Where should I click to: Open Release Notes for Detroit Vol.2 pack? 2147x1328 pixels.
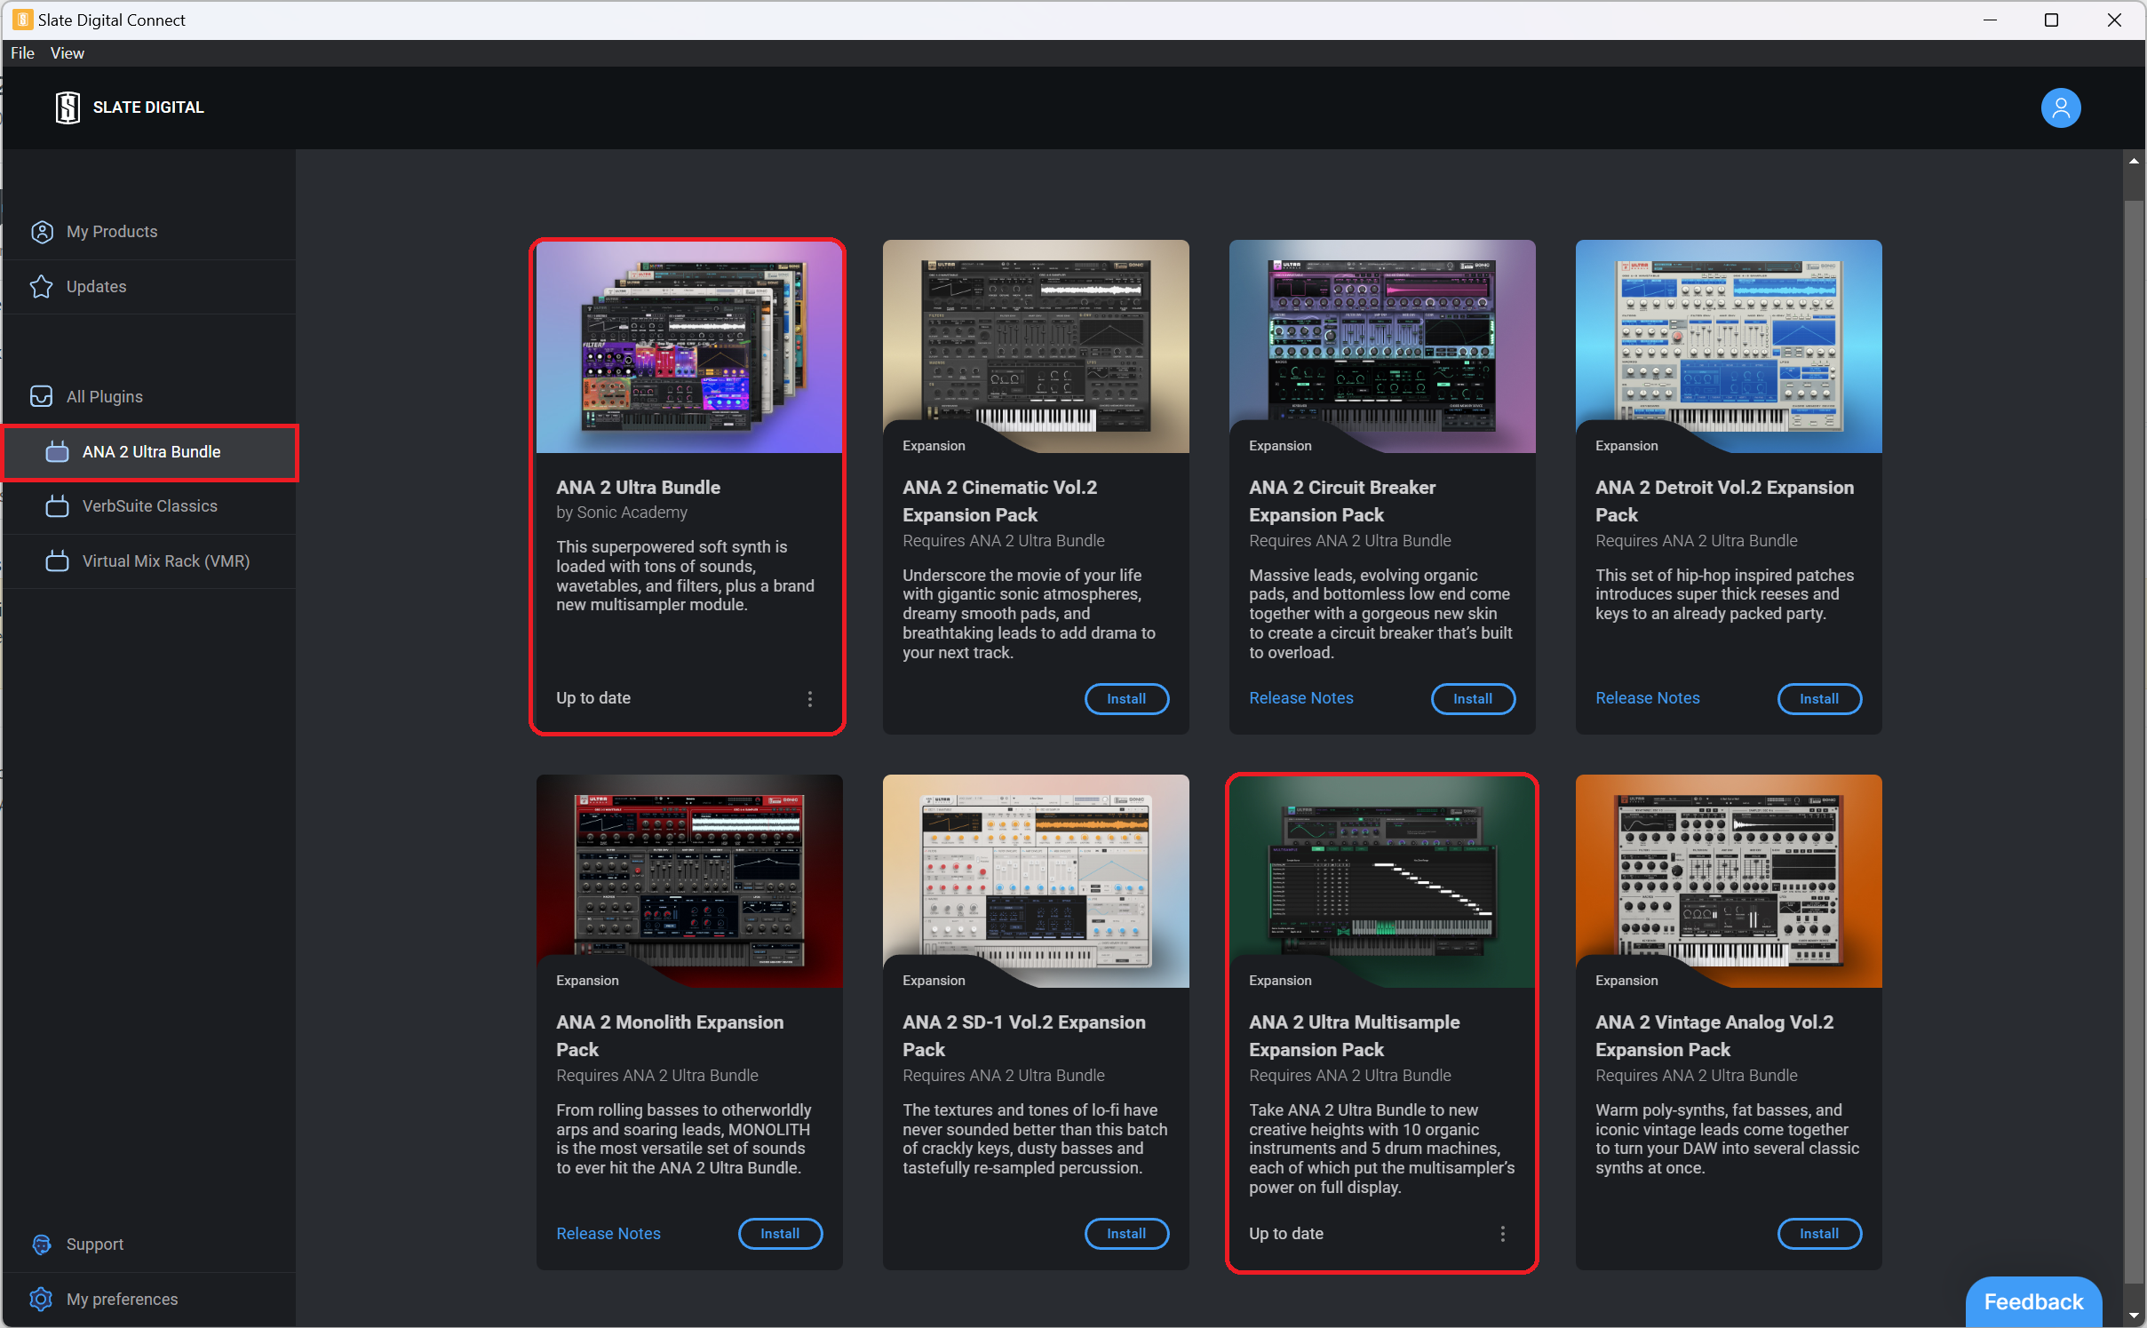1648,698
